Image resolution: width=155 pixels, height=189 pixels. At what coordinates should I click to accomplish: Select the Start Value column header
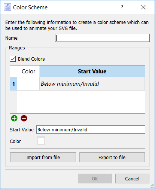pos(92,71)
